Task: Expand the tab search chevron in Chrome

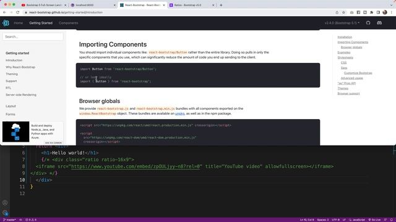Action: 391,5
